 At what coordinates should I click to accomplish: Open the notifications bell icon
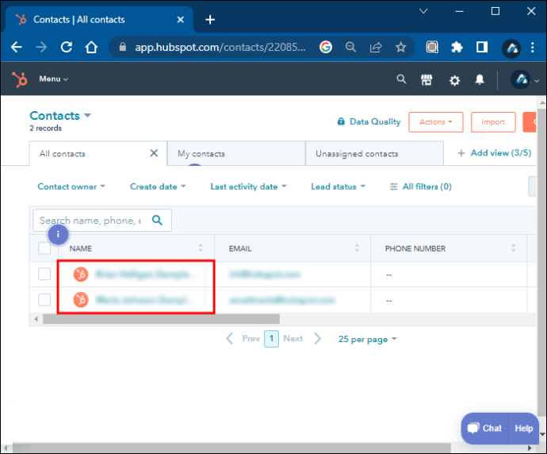480,79
